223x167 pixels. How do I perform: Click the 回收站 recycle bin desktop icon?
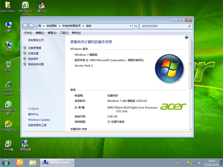click(8, 65)
